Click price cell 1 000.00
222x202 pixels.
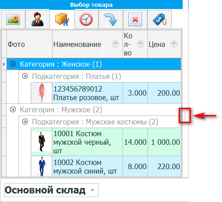click(165, 142)
